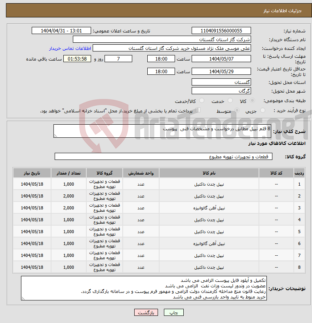Click the price validity time 18:00

161,72
